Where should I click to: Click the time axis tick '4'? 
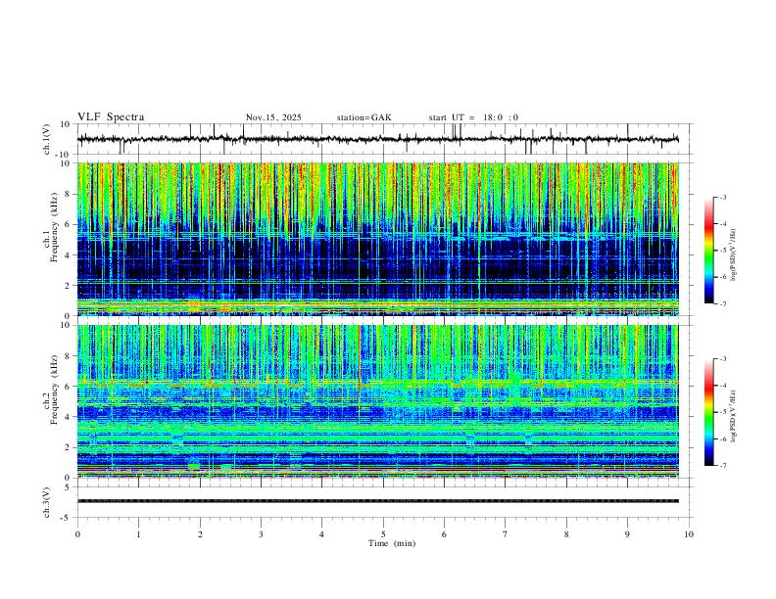[321, 534]
